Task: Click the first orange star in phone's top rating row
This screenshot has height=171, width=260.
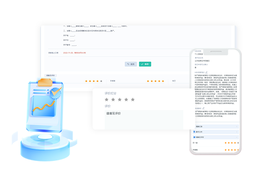Action: (x=225, y=143)
